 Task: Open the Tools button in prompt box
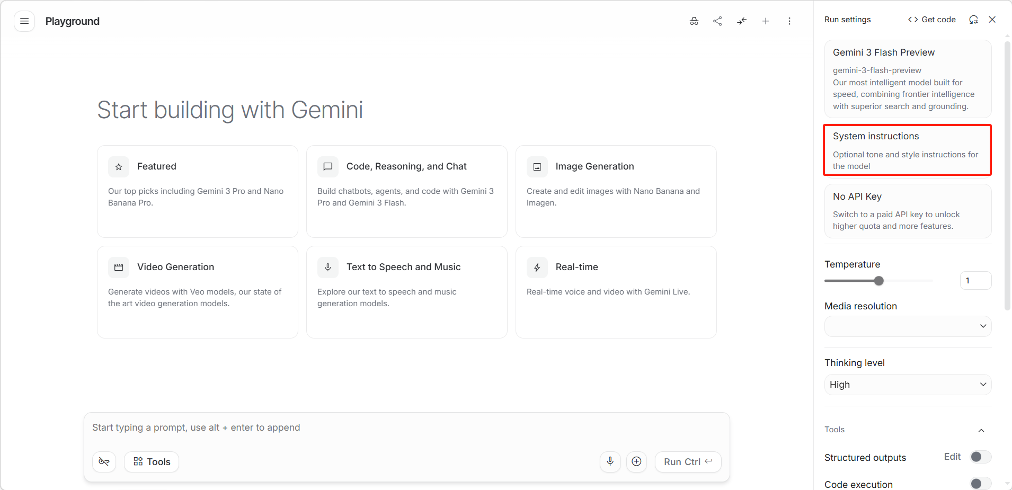click(152, 462)
